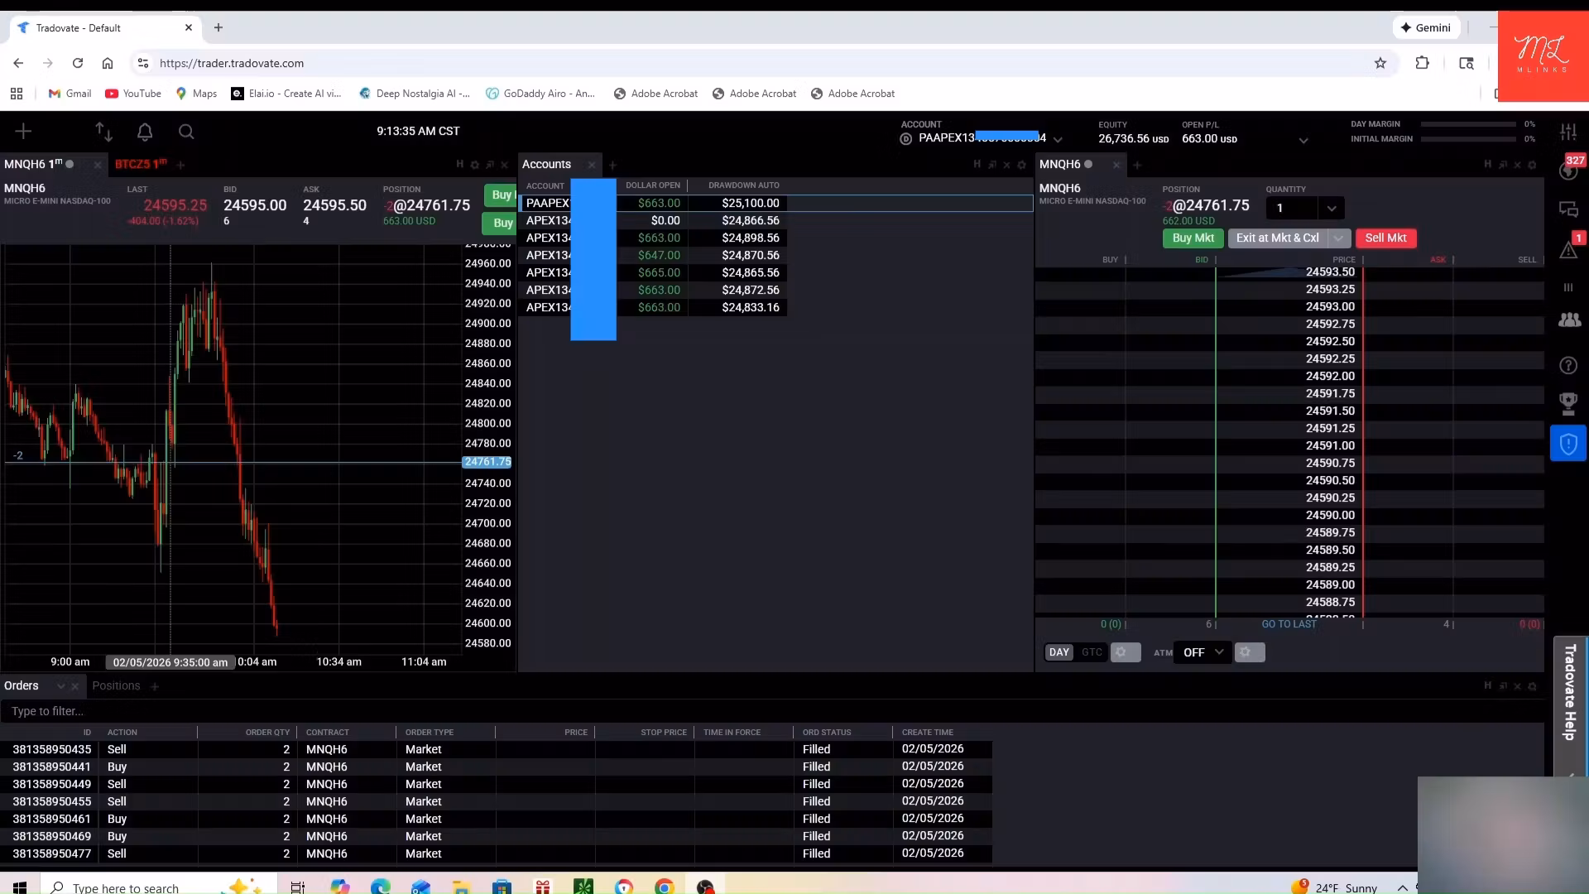The height and width of the screenshot is (894, 1589).
Task: Add new tab next to Accounts
Action: pos(613,165)
